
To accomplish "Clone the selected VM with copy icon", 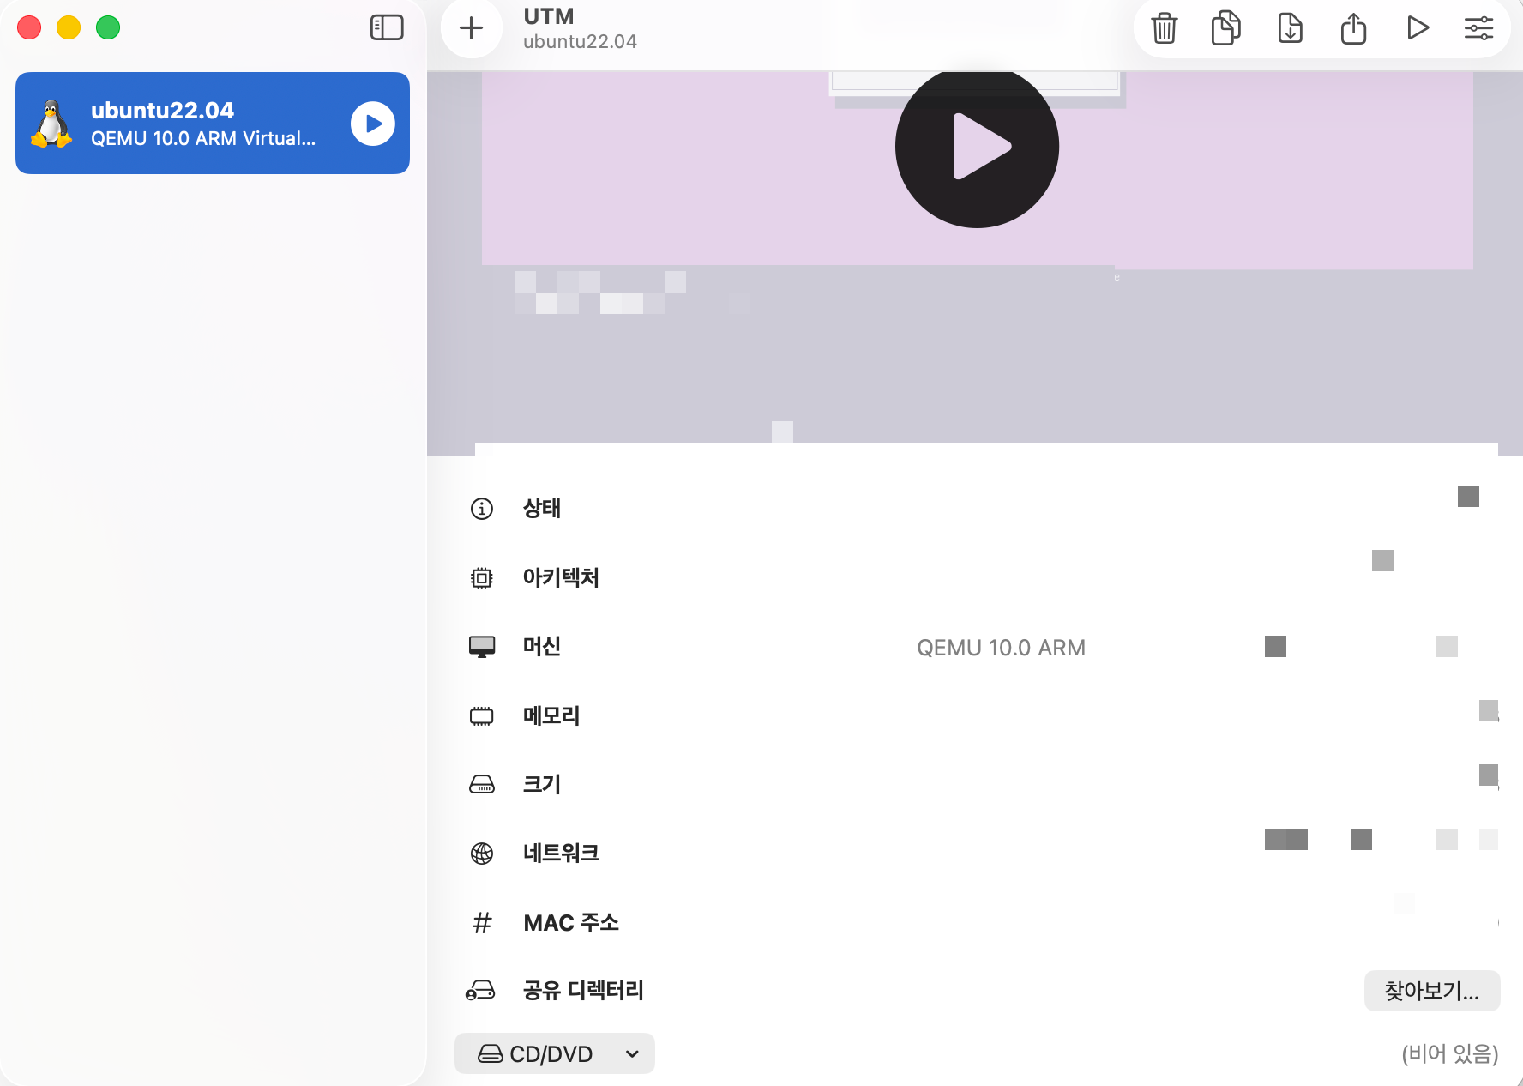I will (x=1225, y=28).
